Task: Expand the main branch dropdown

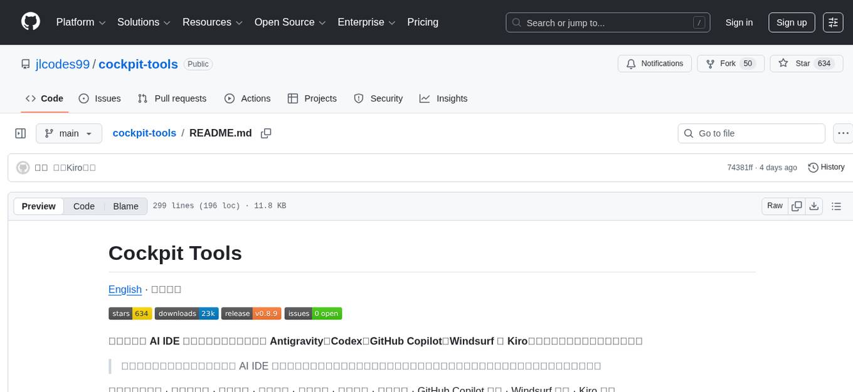Action: [68, 133]
